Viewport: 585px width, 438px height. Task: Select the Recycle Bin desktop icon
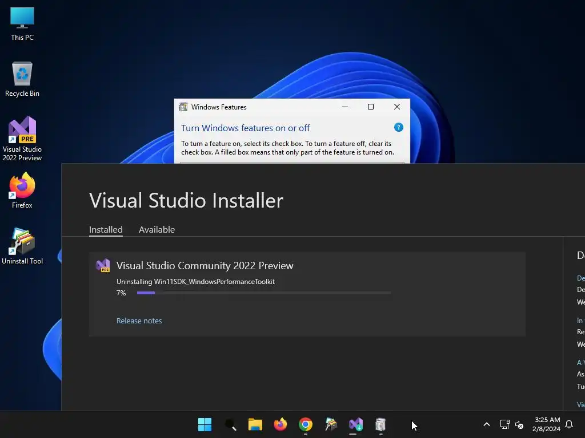(22, 79)
